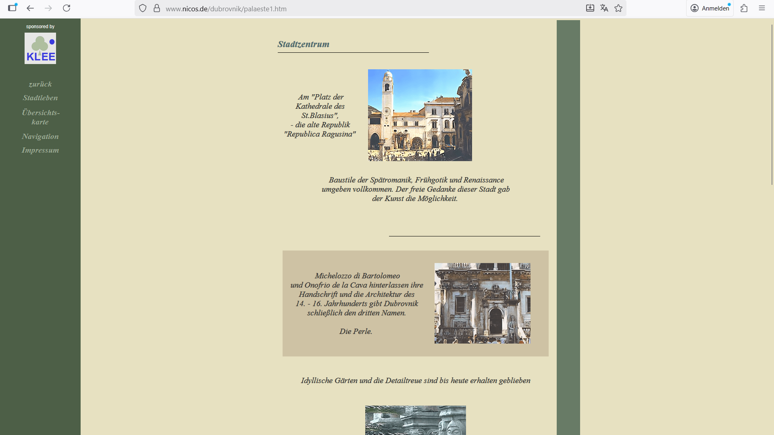Image resolution: width=774 pixels, height=435 pixels.
Task: Click the install/download page icon in address bar
Action: [x=590, y=8]
